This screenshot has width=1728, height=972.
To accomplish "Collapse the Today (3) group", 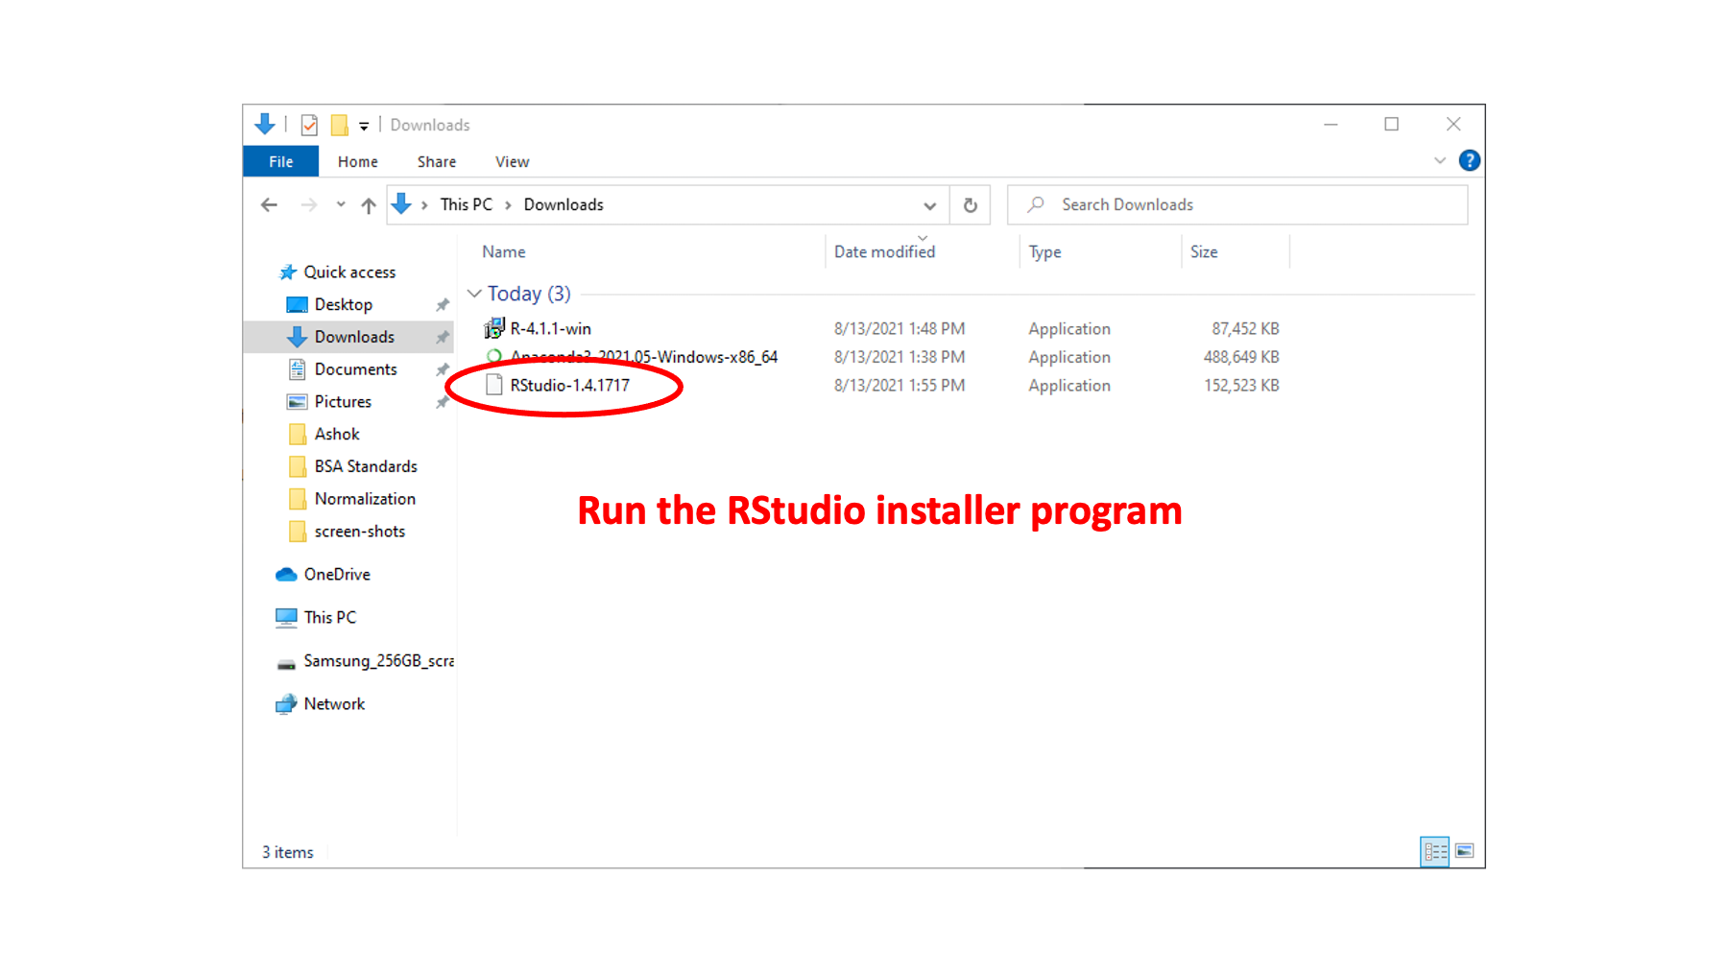I will [474, 294].
